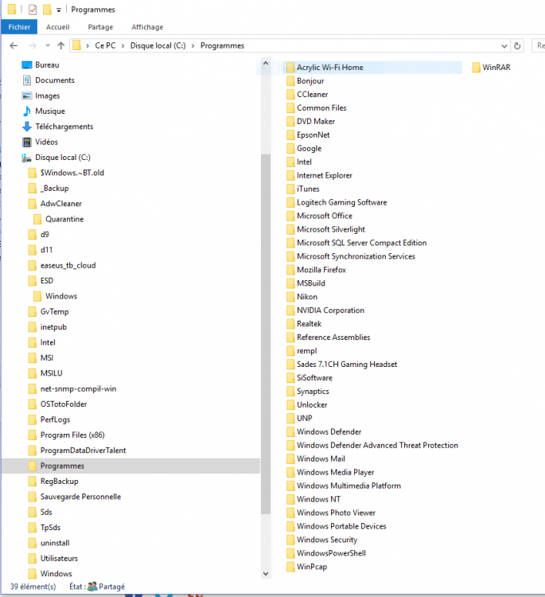Click the Musique note icon
This screenshot has height=597, width=545.
point(26,111)
